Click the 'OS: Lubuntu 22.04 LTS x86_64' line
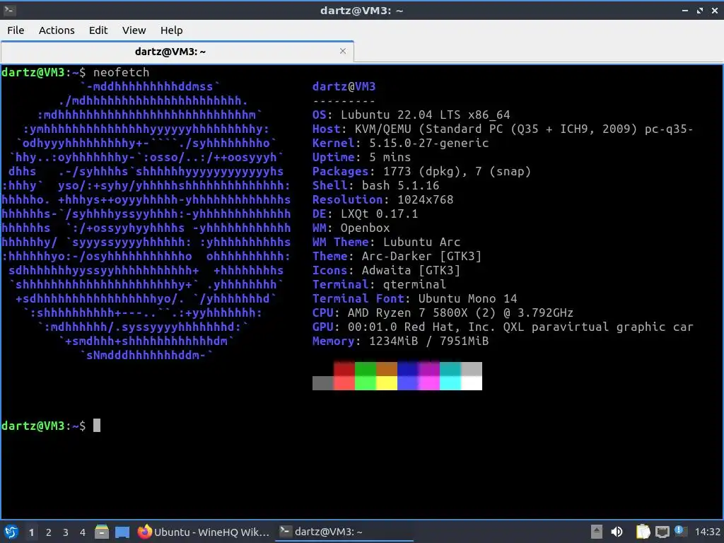Viewport: 724px width, 543px height. [411, 115]
